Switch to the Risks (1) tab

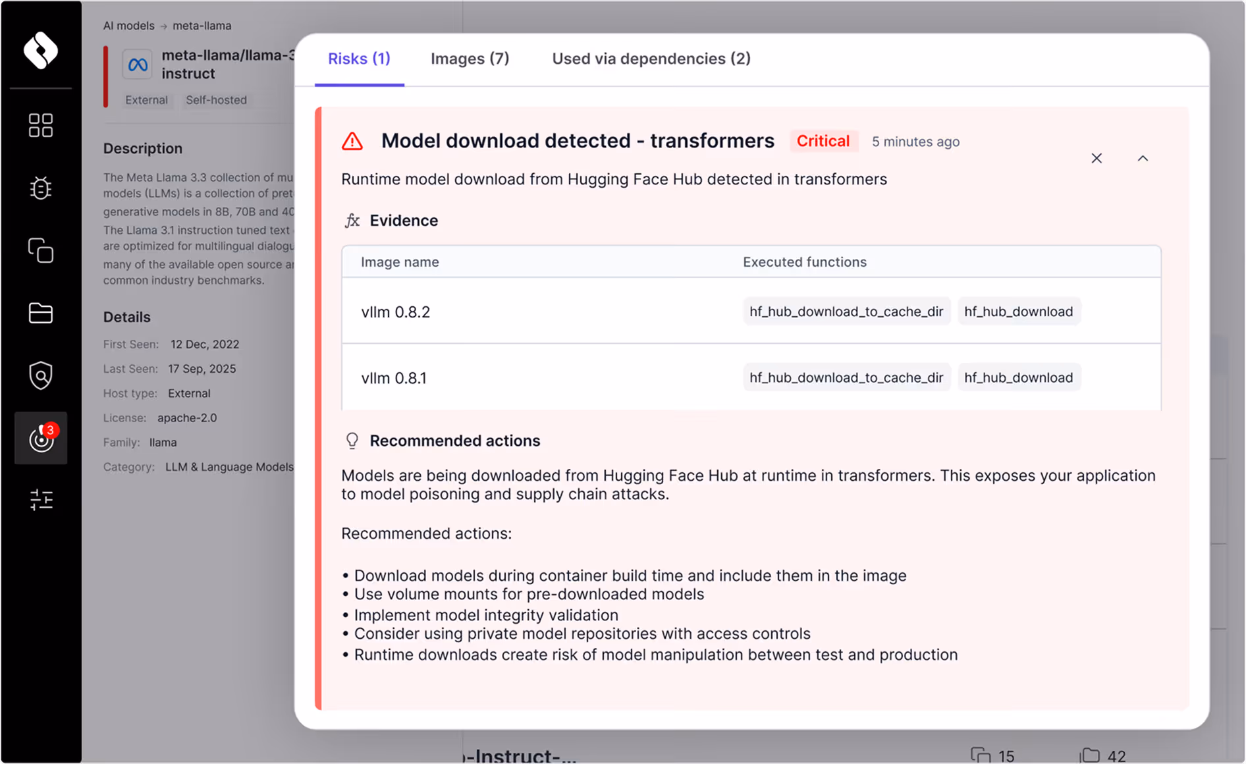[x=359, y=59]
